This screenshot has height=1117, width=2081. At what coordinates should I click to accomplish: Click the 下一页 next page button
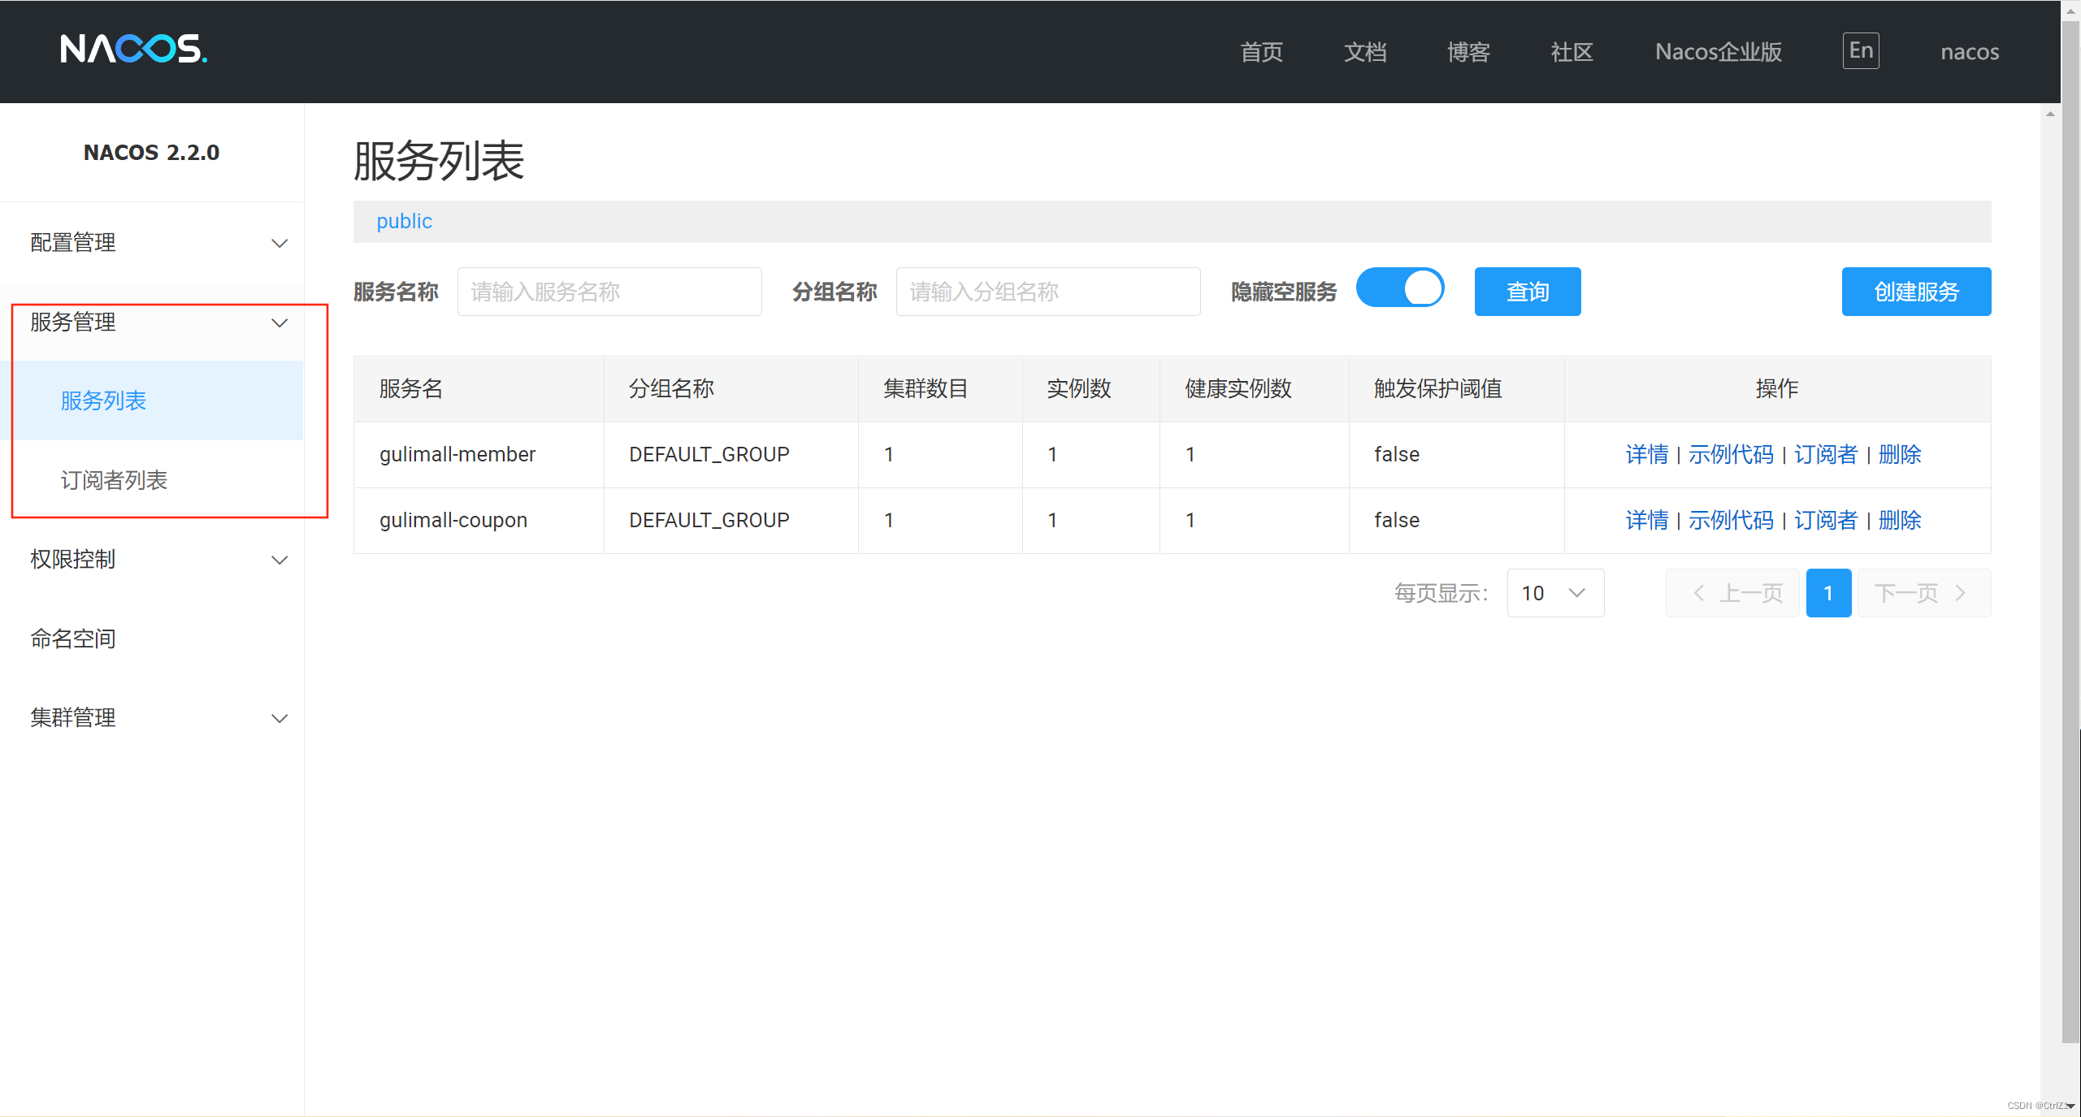[x=1924, y=593]
